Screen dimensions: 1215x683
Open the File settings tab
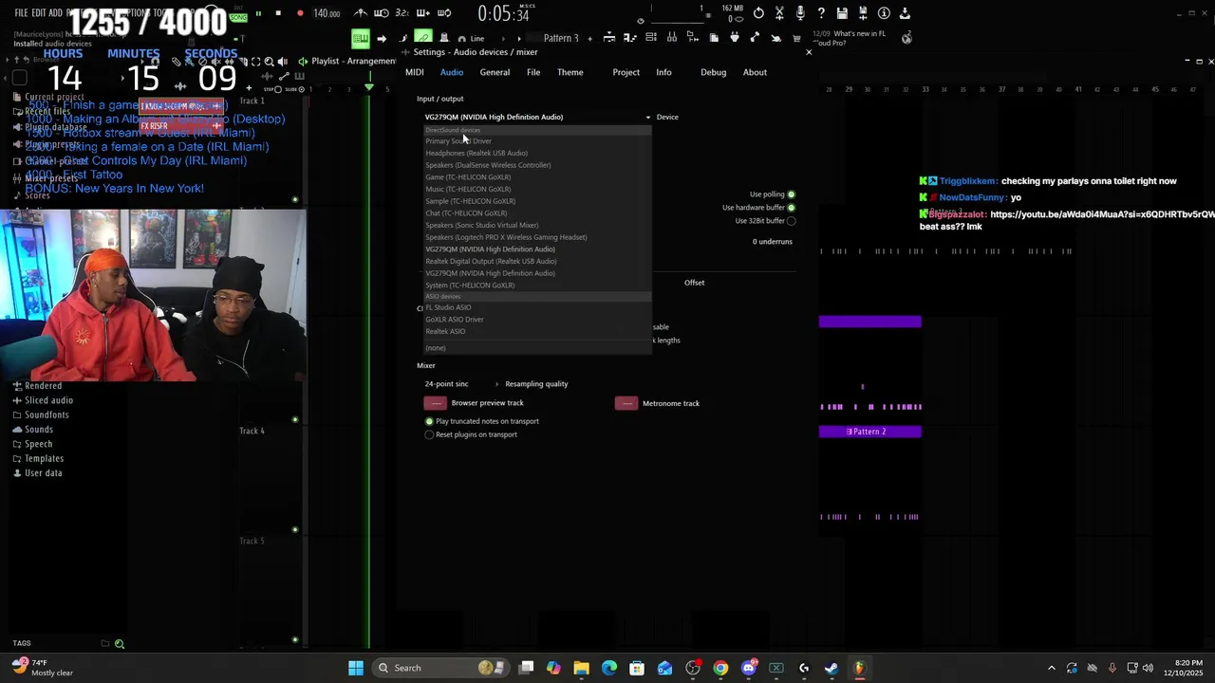click(533, 72)
